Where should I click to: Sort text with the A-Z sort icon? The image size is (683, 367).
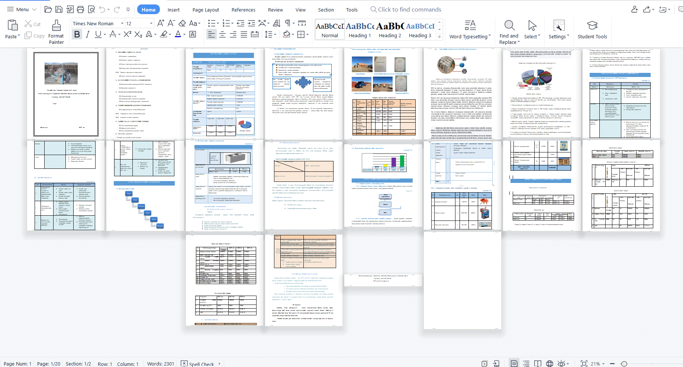277,23
